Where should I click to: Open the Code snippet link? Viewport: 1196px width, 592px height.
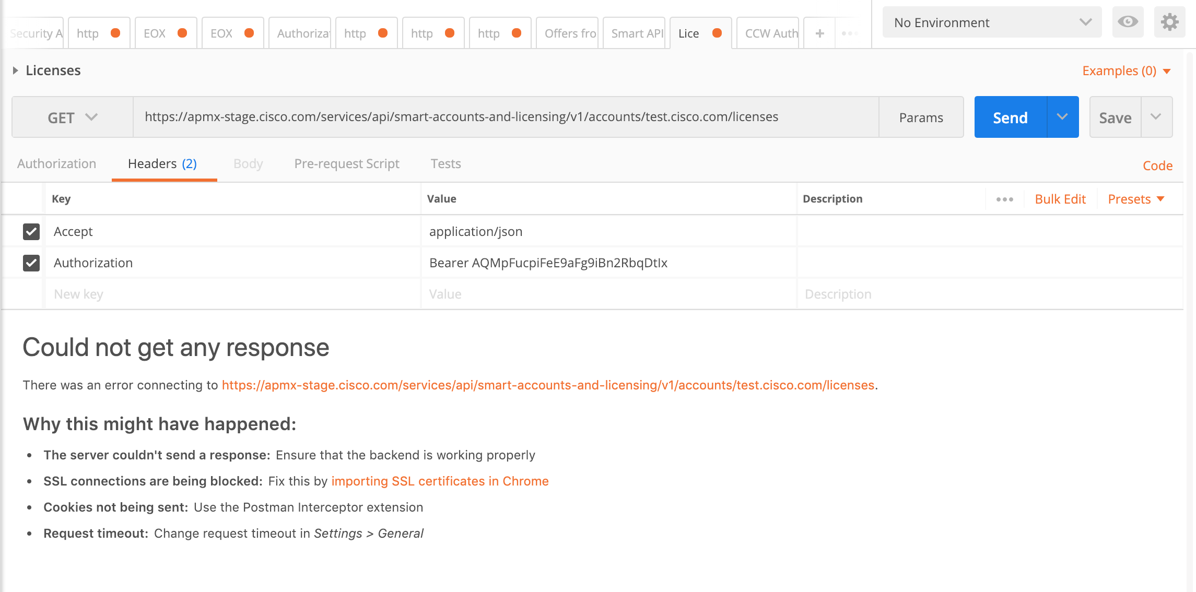(x=1157, y=165)
